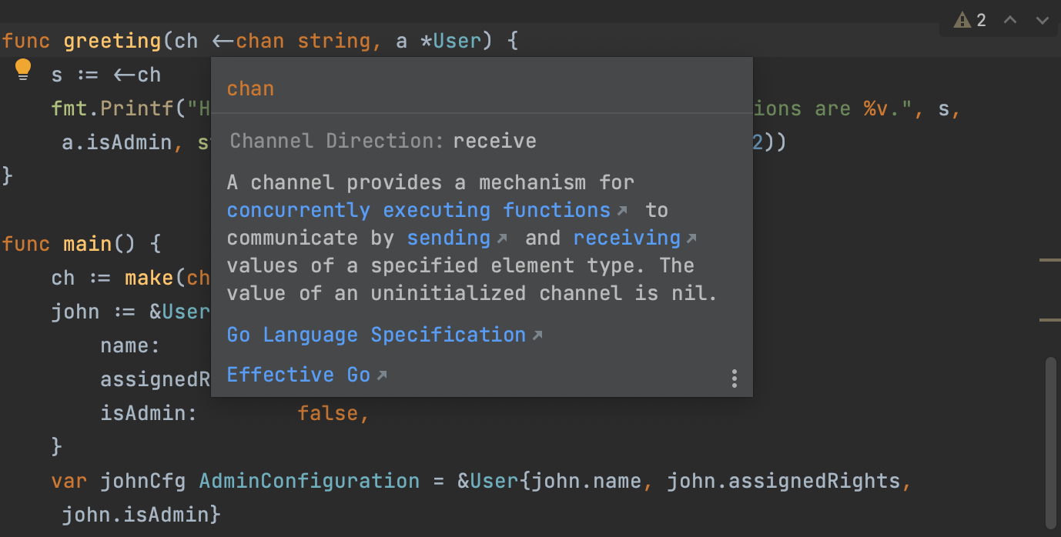
Task: Click the 'false' value of isAdmin
Action: [x=327, y=413]
